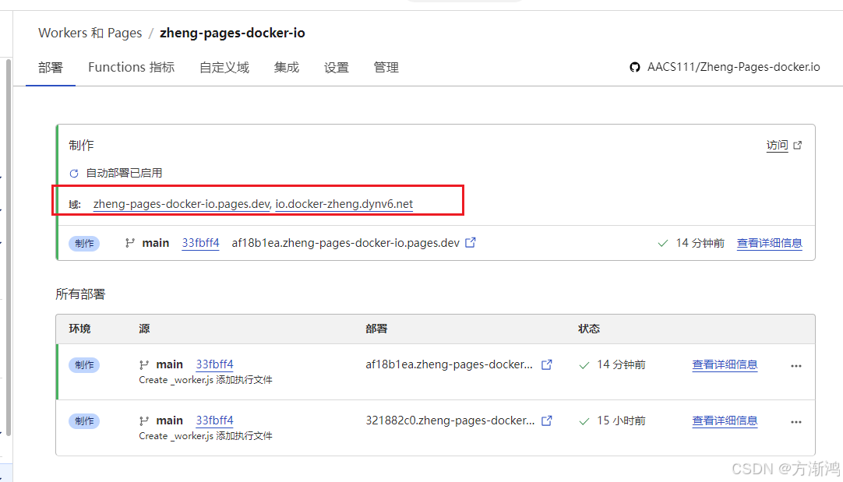Click the 状态 column header
843x482 pixels.
pyautogui.click(x=589, y=329)
